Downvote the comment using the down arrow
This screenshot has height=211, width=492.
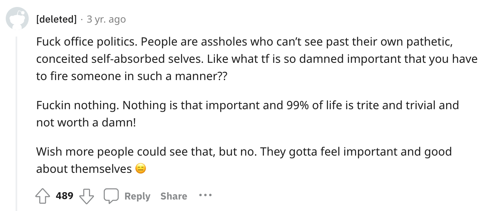[x=86, y=196]
